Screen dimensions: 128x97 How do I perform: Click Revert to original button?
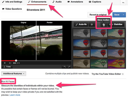tap(98, 15)
